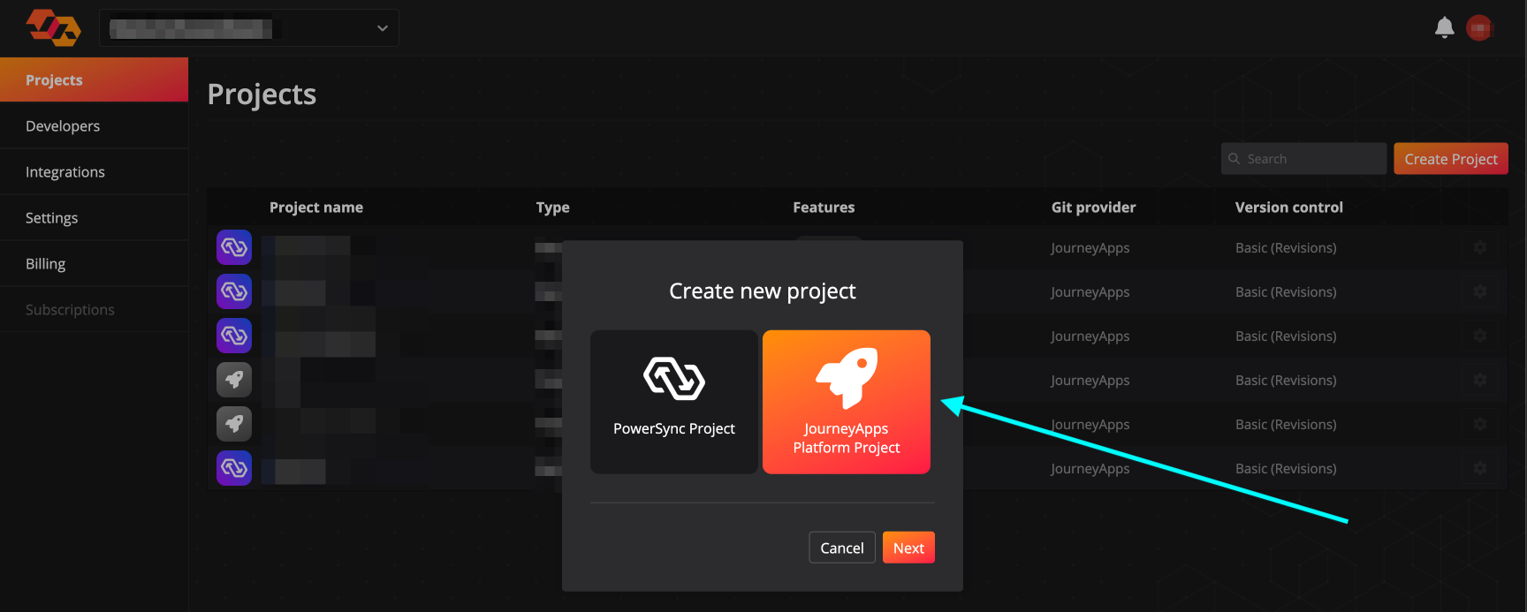Open the notifications bell
1527x612 pixels.
[x=1444, y=27]
